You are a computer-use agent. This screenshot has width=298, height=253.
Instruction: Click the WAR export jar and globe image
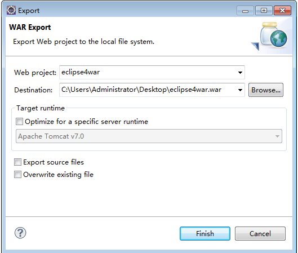click(270, 36)
